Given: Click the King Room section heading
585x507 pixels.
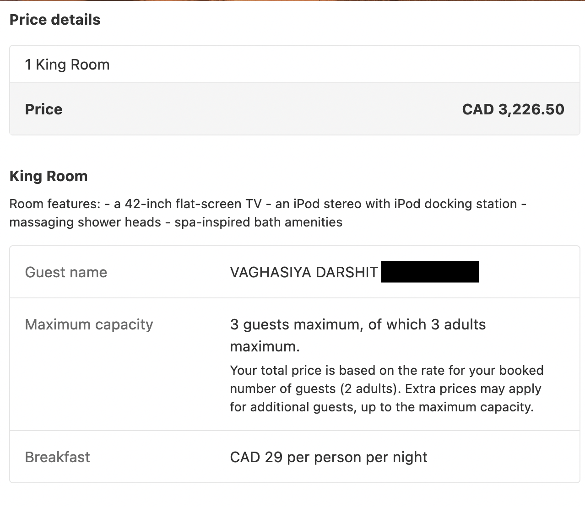Looking at the screenshot, I should click(49, 176).
